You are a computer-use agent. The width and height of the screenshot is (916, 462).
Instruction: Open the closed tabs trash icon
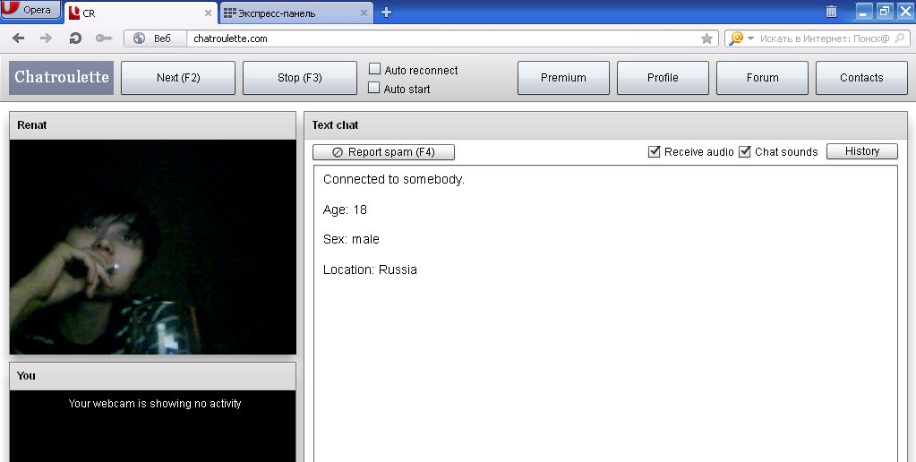(x=831, y=12)
